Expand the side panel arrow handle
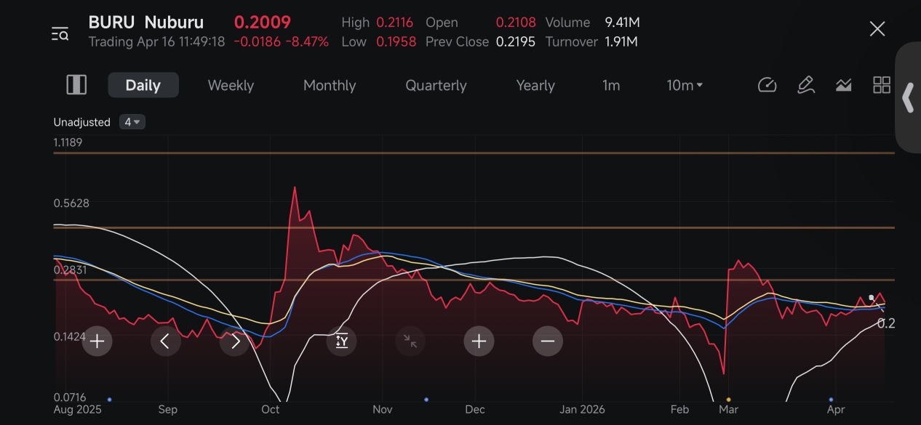 pyautogui.click(x=908, y=97)
